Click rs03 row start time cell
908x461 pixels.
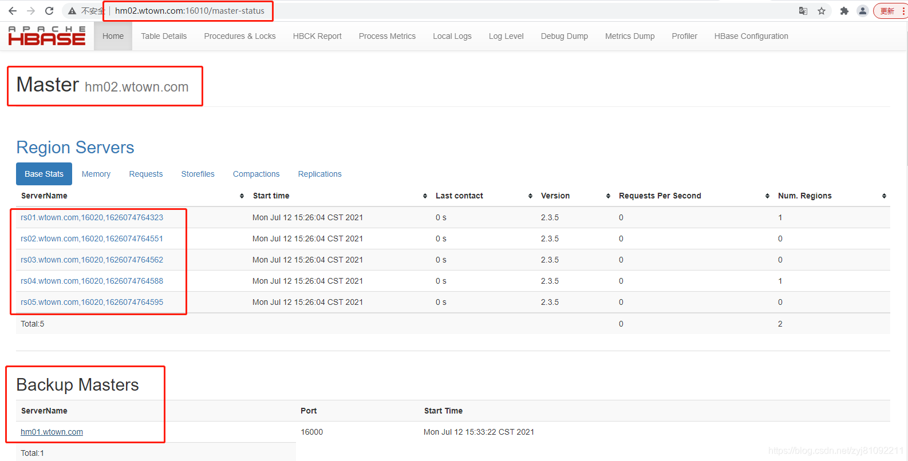tap(307, 260)
